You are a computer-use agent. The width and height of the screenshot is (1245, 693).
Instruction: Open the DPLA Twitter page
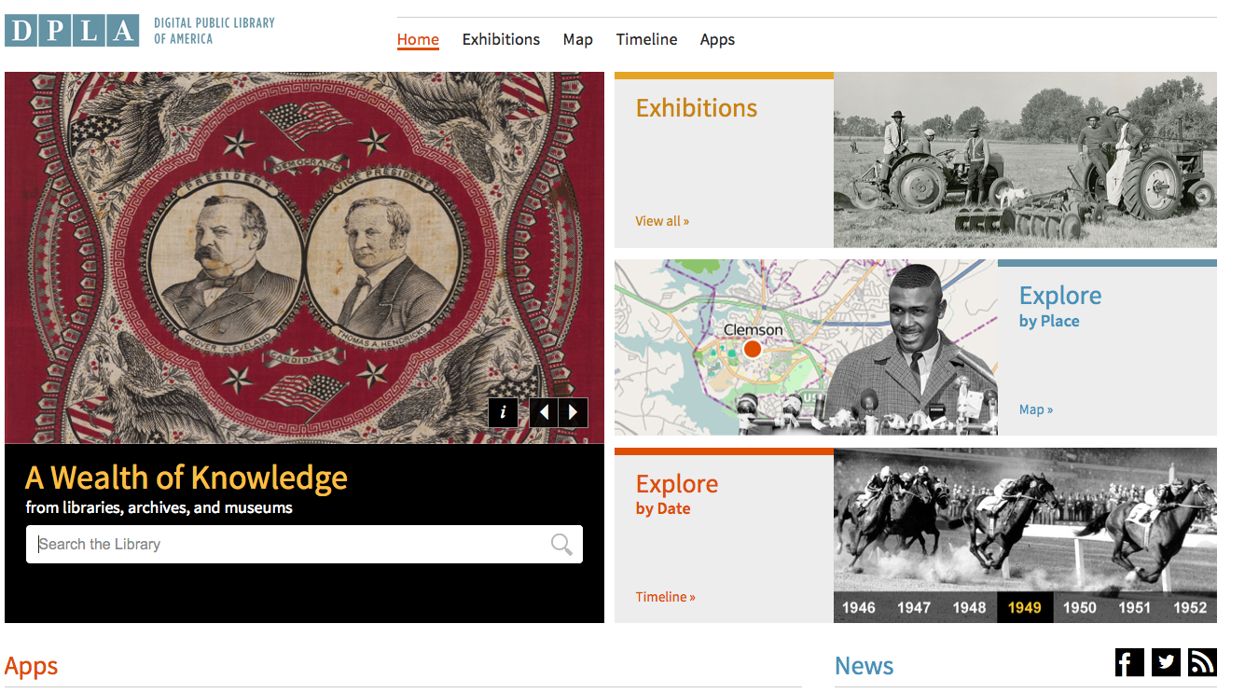pyautogui.click(x=1166, y=662)
